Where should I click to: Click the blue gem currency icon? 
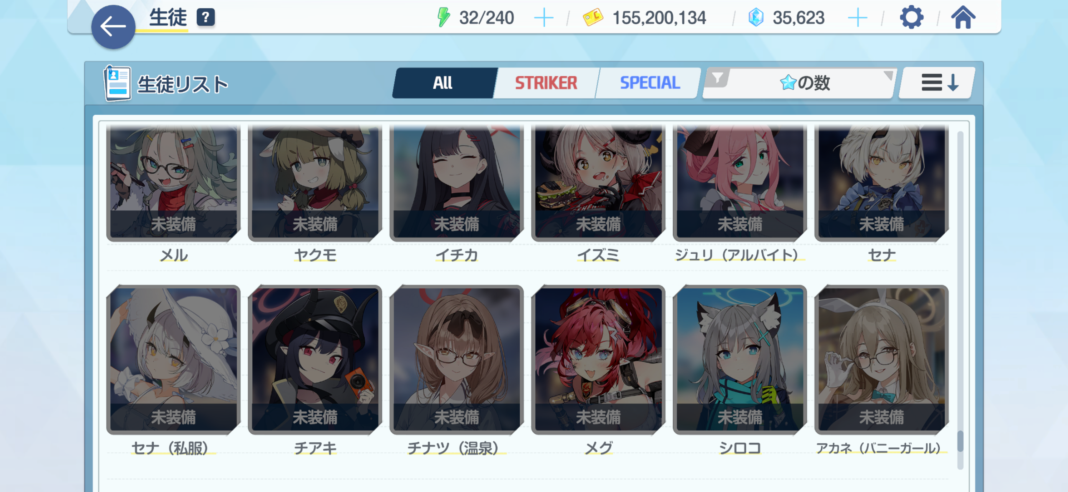point(755,18)
